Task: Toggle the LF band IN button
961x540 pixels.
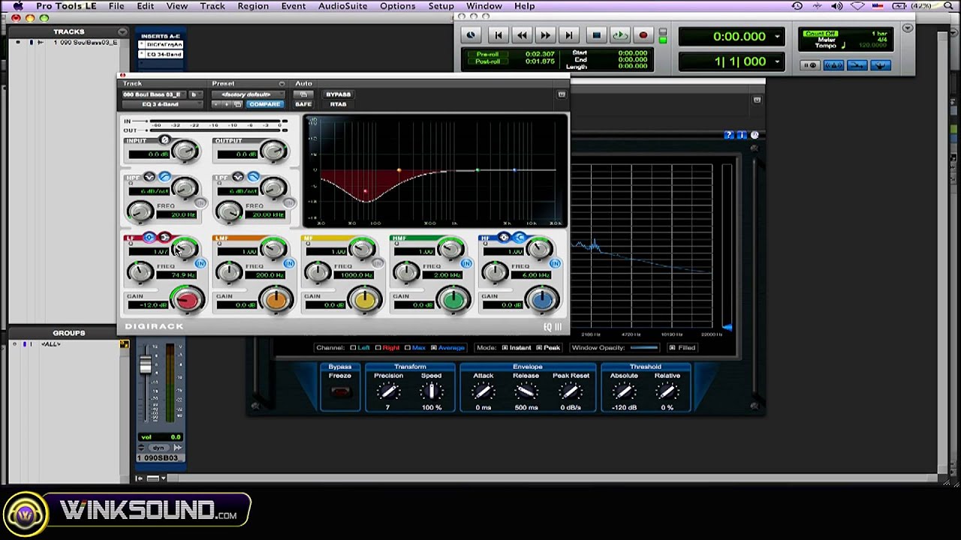Action: pyautogui.click(x=200, y=264)
